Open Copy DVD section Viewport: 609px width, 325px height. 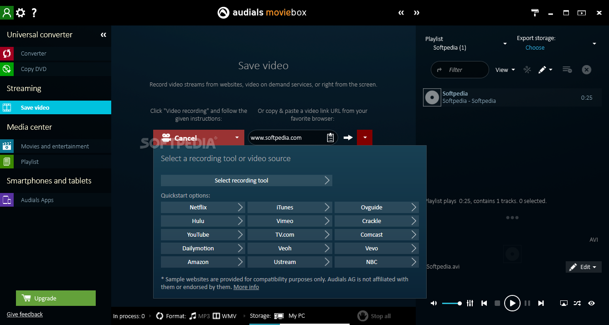(x=56, y=69)
